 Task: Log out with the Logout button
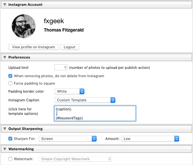[70, 47]
